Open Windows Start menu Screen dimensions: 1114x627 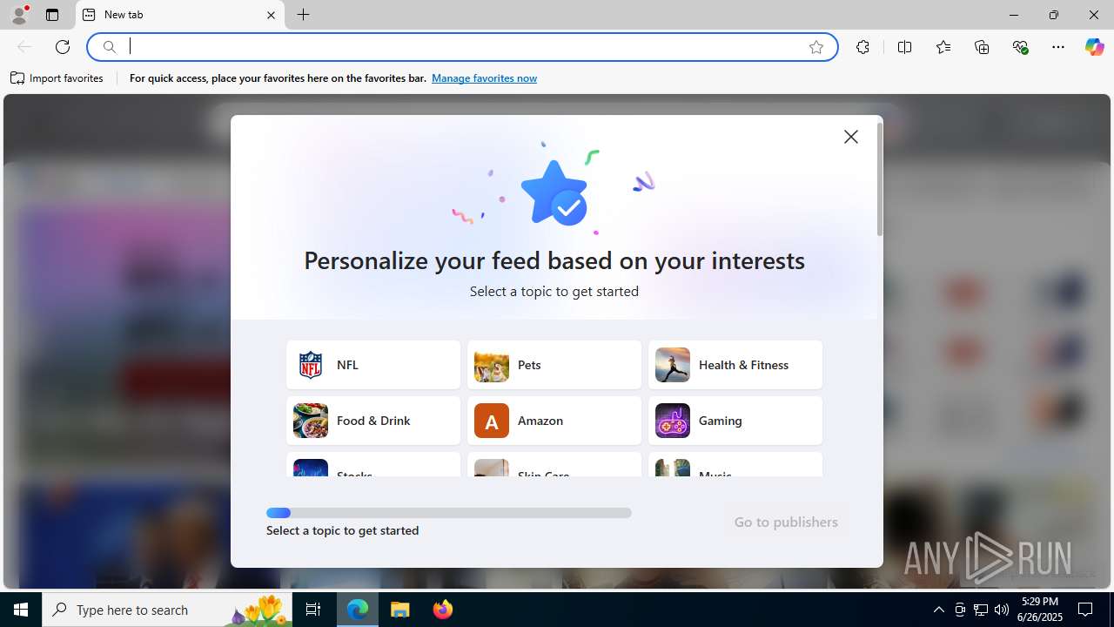click(21, 610)
